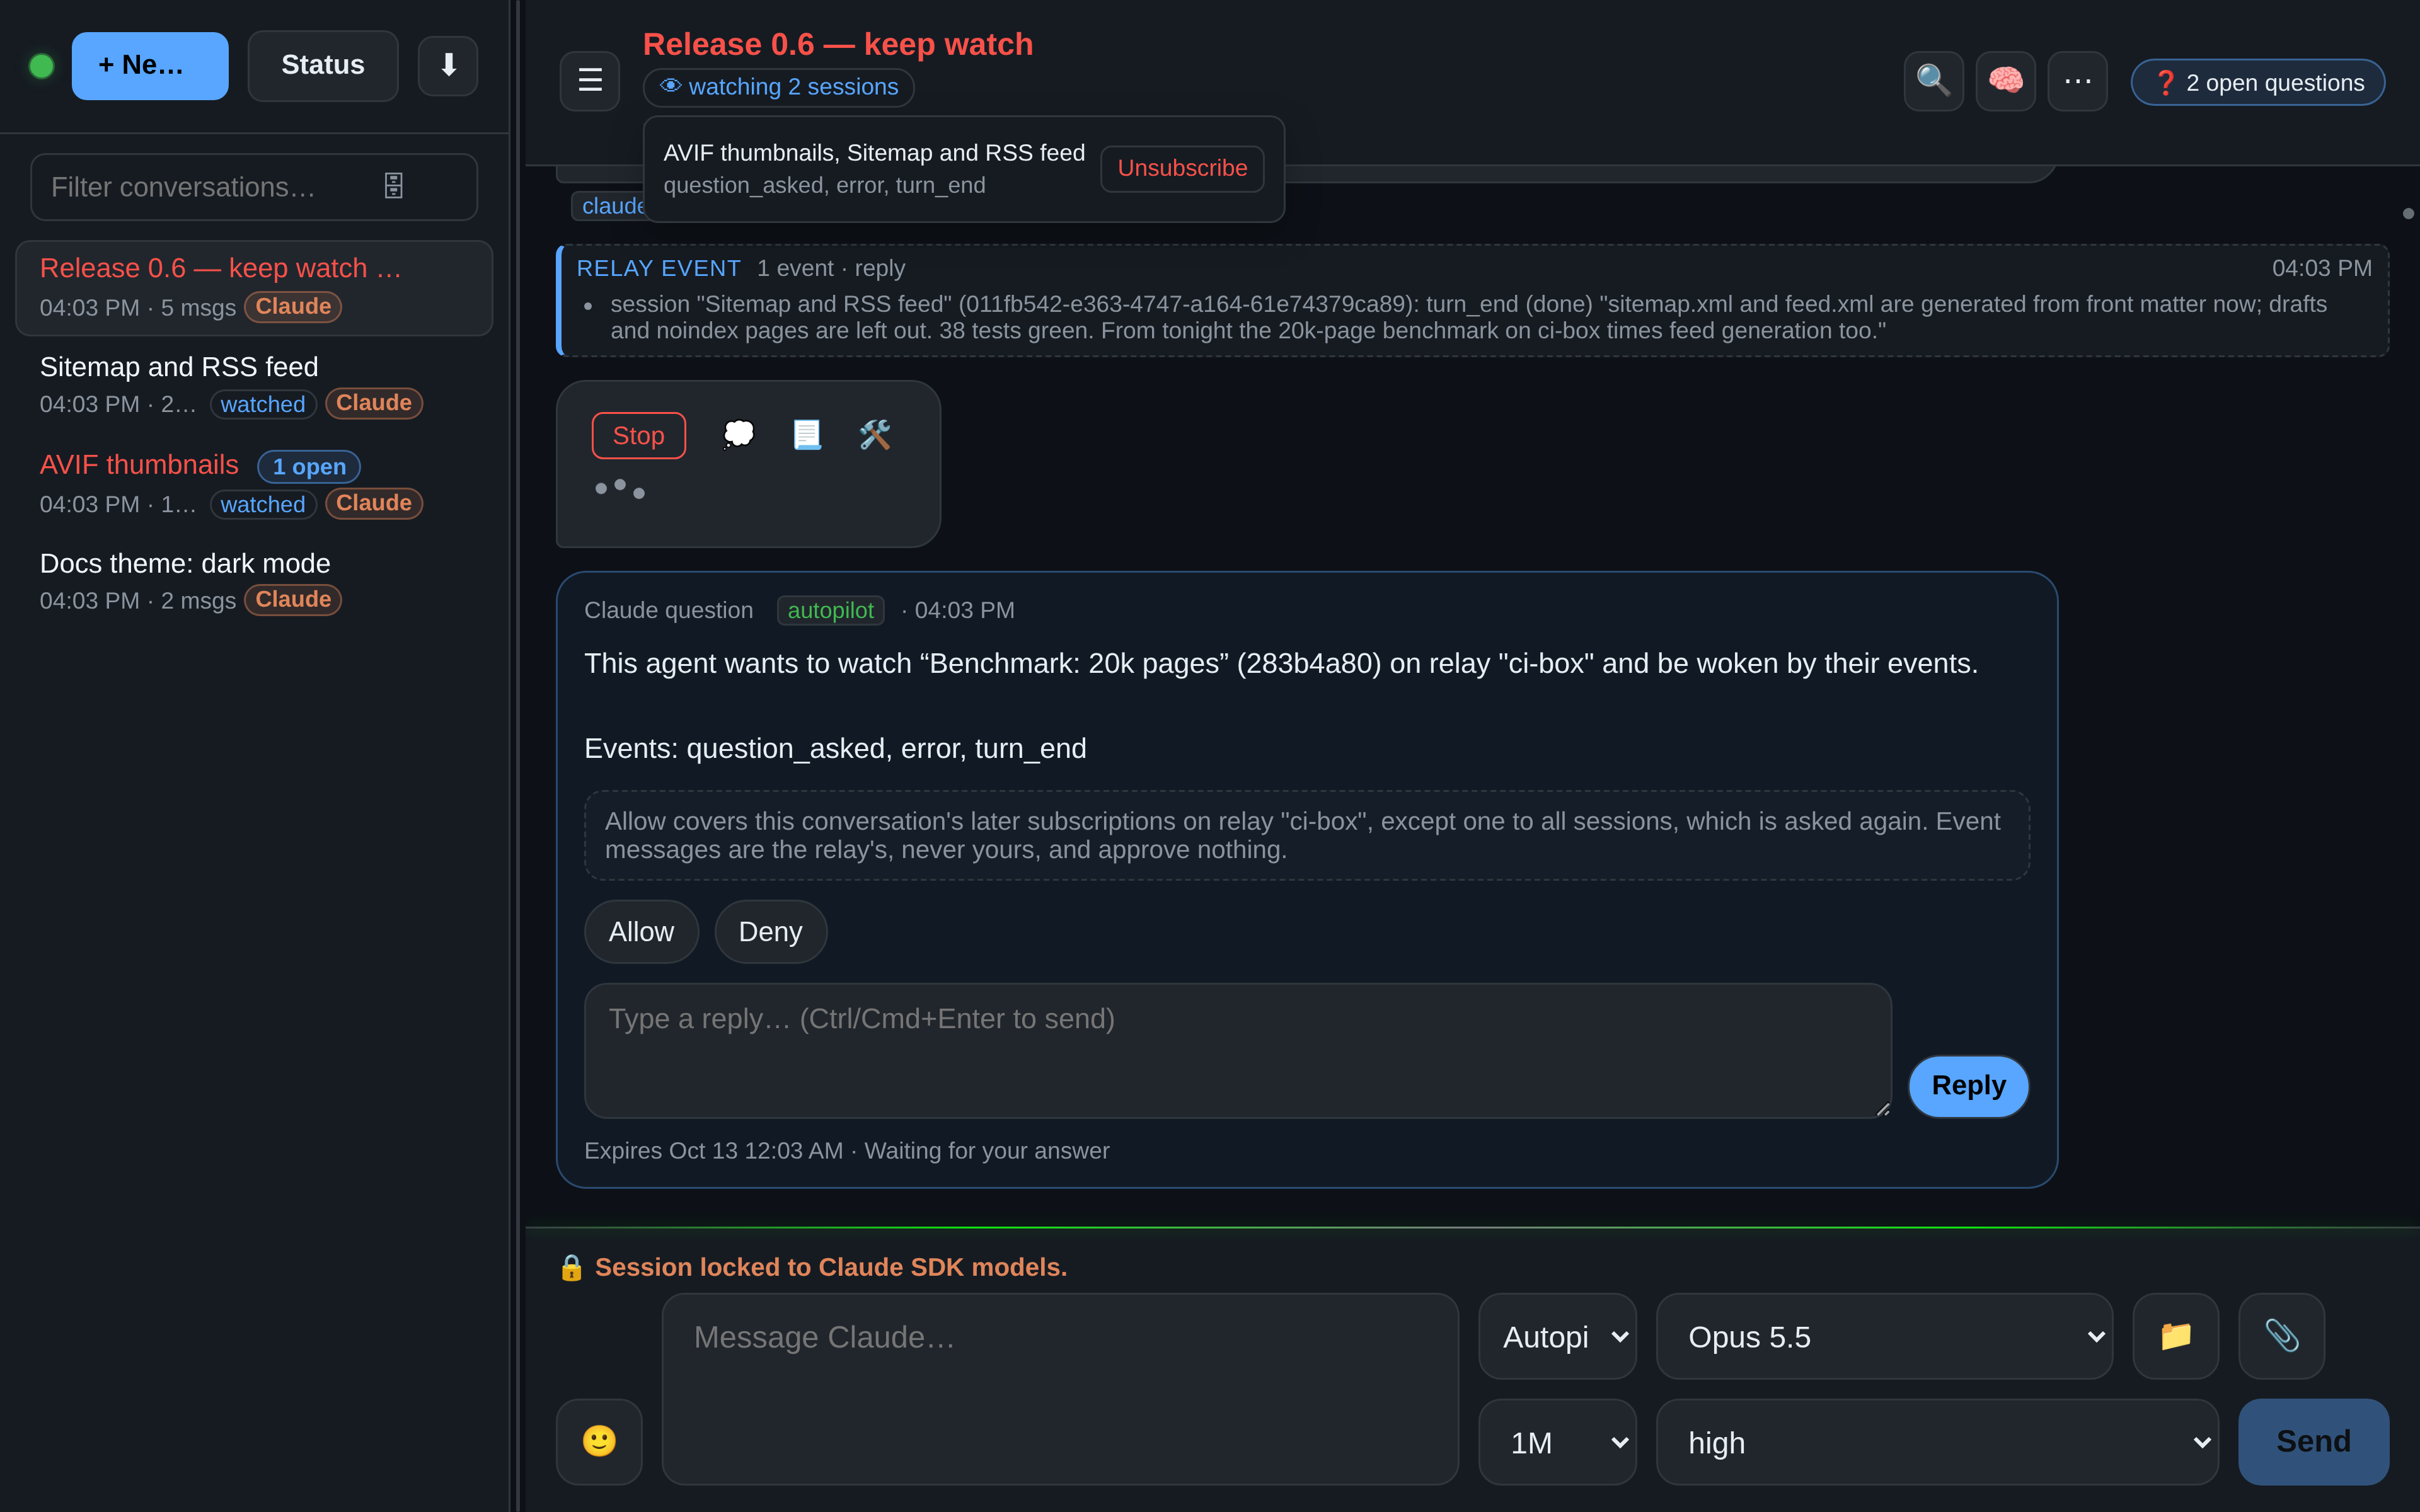Open the Opus 5.5 model dropdown
Viewport: 2420px width, 1512px height.
click(1884, 1336)
